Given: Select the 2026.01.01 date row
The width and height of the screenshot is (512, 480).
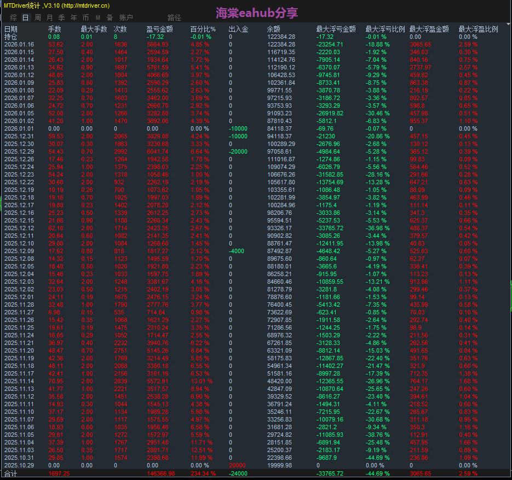Looking at the screenshot, I should click(x=19, y=128).
